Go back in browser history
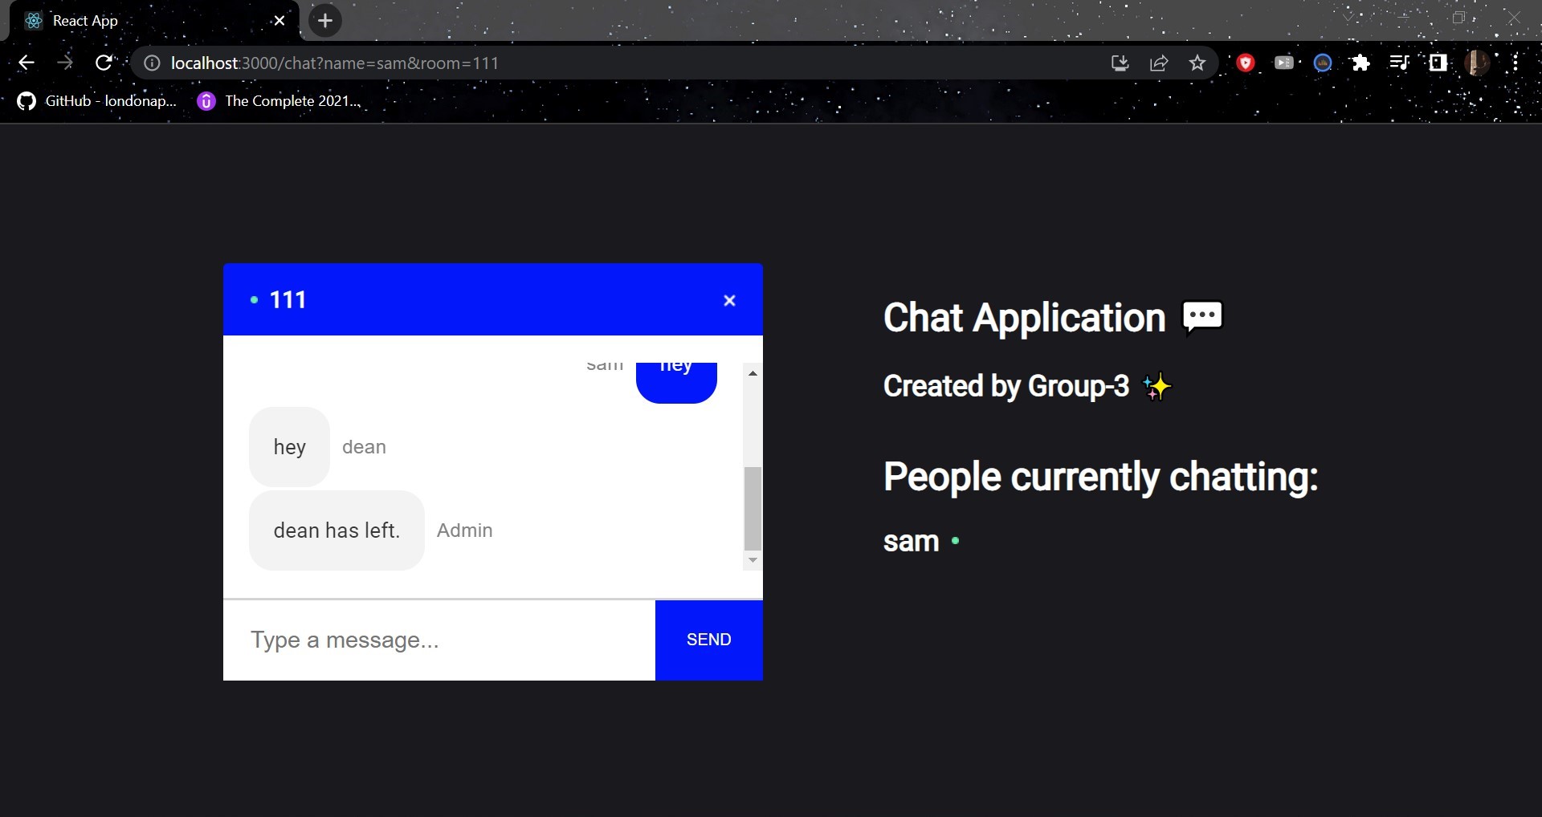1542x817 pixels. tap(27, 63)
